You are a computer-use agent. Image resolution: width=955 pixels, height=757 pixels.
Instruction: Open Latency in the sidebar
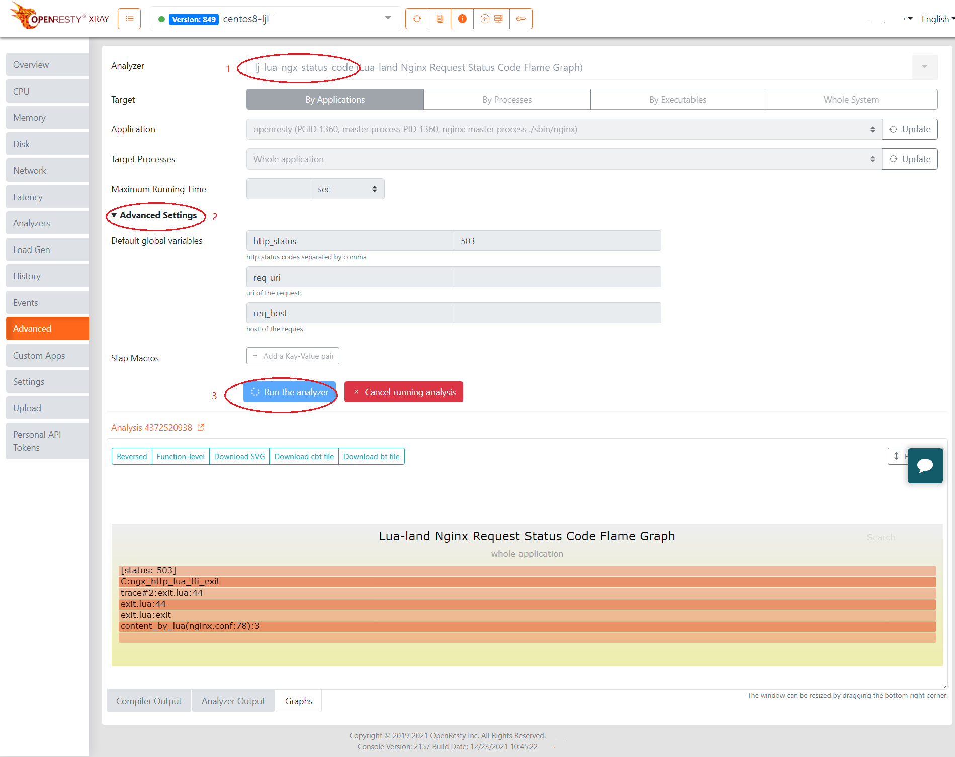[x=47, y=197]
